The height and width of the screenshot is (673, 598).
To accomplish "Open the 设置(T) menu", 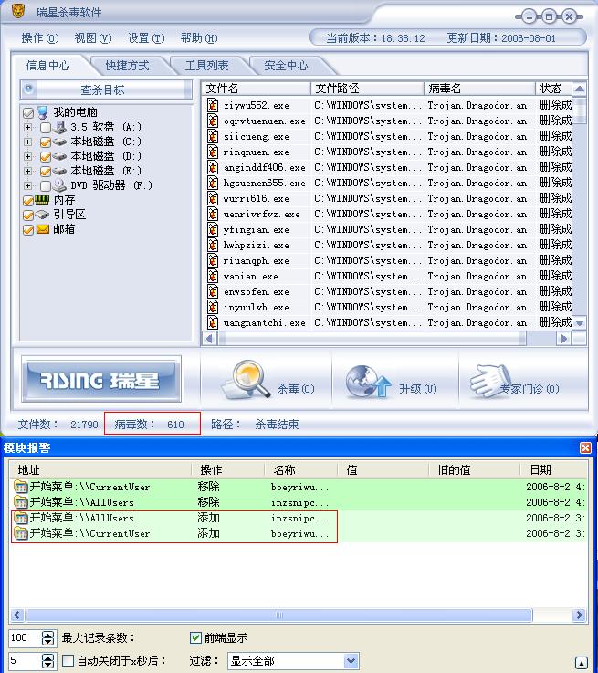I will tap(146, 38).
